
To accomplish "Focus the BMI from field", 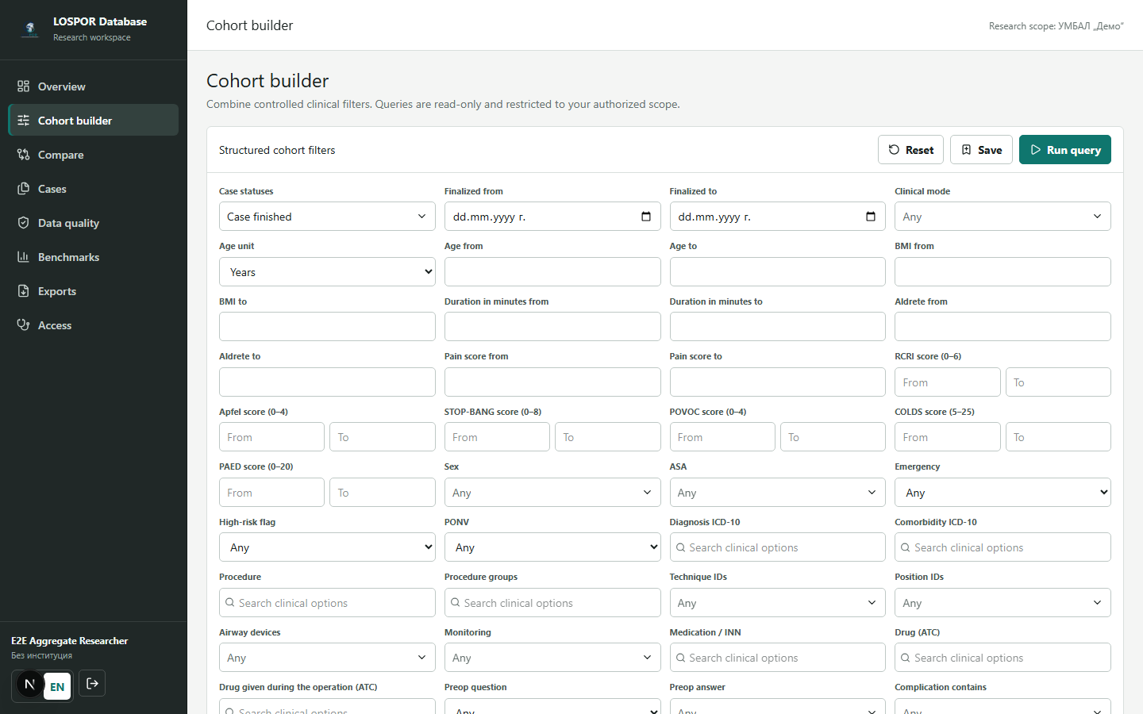I will pos(1003,272).
